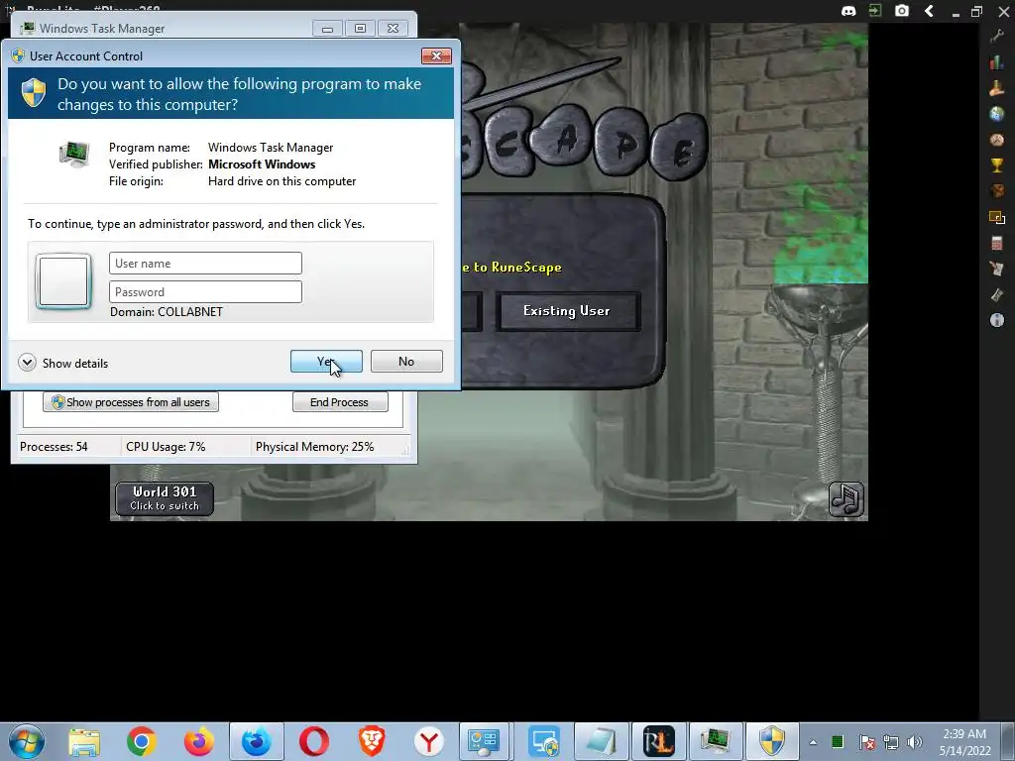
Task: Open the network tray icon
Action: click(891, 742)
